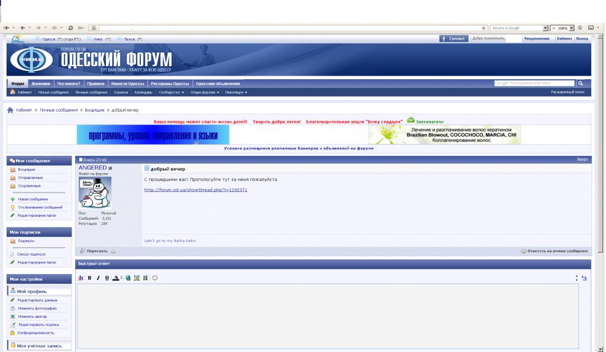Click the insert image icon in editor
The width and height of the screenshot is (606, 352).
[136, 278]
